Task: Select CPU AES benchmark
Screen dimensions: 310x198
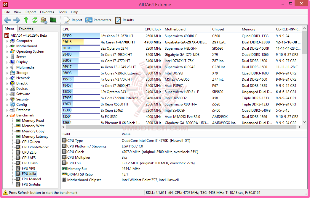Action: coord(29,158)
